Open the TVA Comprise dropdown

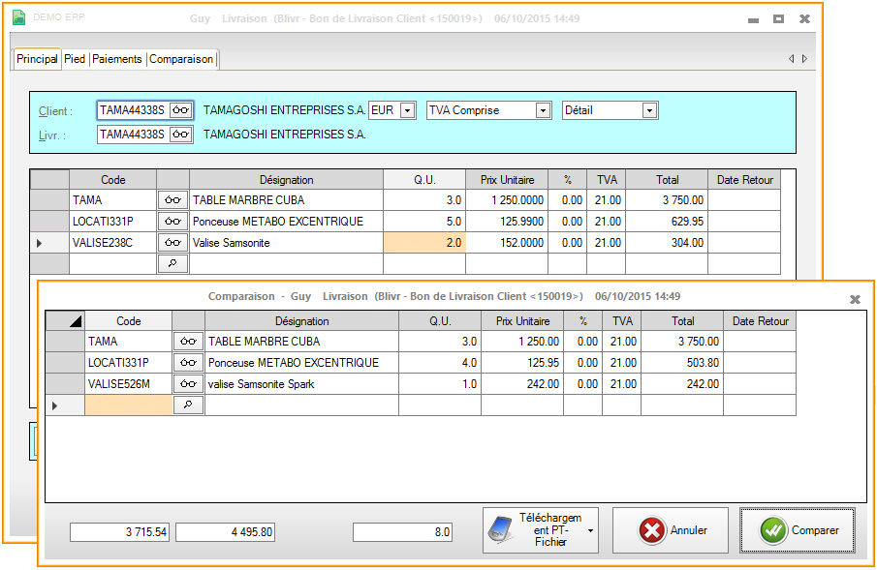(x=544, y=110)
